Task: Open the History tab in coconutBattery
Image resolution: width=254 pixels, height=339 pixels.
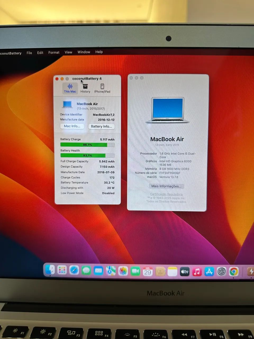Action: [85, 88]
